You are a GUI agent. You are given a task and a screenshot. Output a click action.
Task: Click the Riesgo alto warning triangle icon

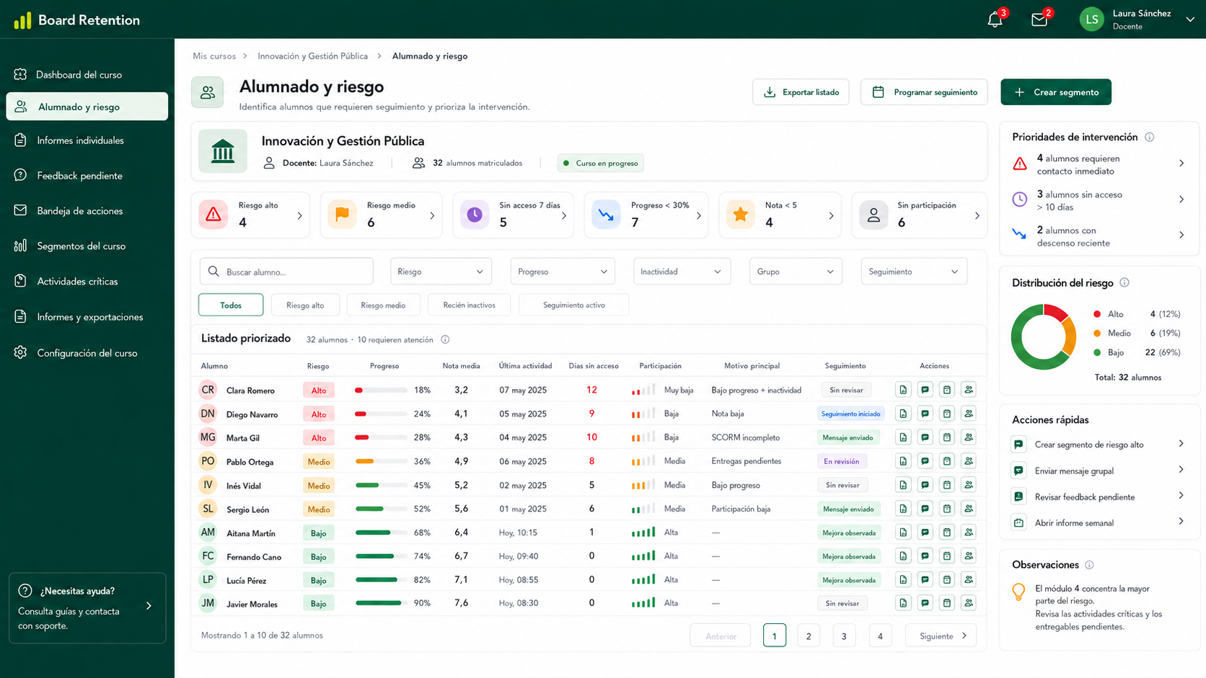(214, 215)
